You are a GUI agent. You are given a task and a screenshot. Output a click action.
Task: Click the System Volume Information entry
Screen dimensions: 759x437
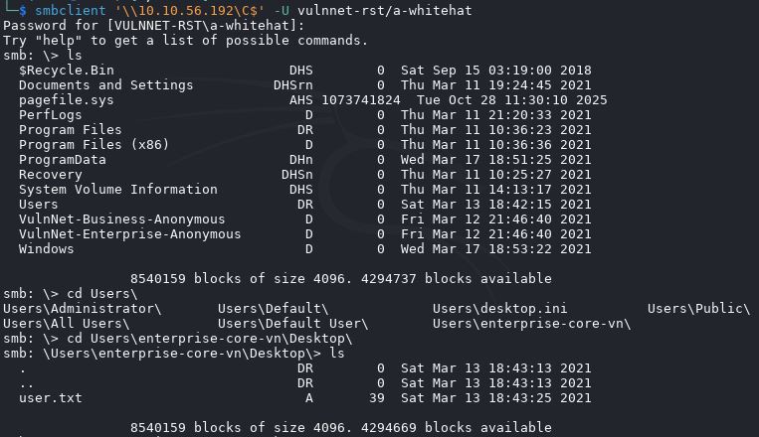(103, 190)
